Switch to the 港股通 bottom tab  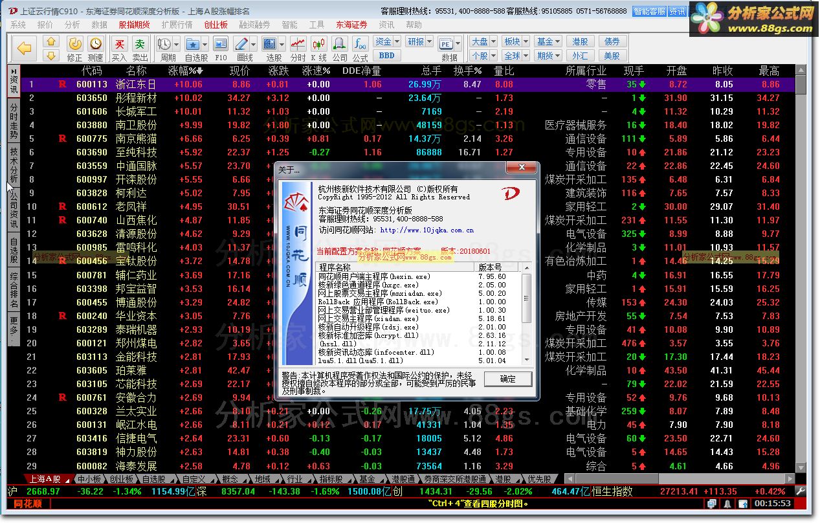tap(403, 480)
